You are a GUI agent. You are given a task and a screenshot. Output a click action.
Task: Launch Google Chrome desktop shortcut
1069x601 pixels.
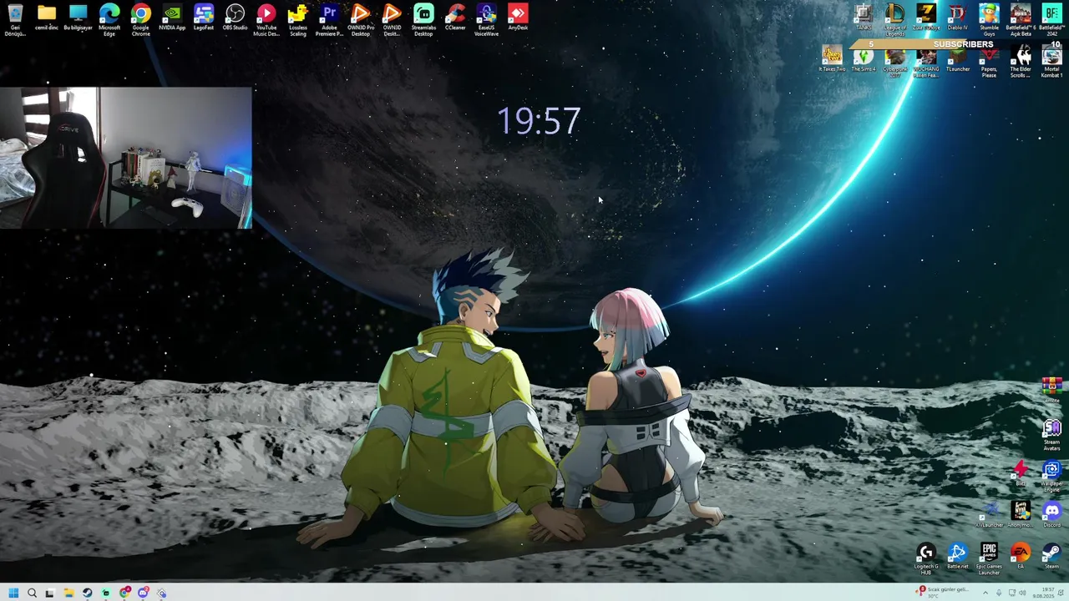click(x=140, y=19)
